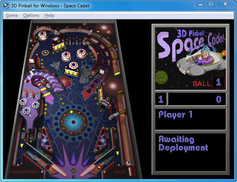The height and width of the screenshot is (182, 237).
Task: Click the lit yellow light atop the light ring
Action: tap(71, 112)
